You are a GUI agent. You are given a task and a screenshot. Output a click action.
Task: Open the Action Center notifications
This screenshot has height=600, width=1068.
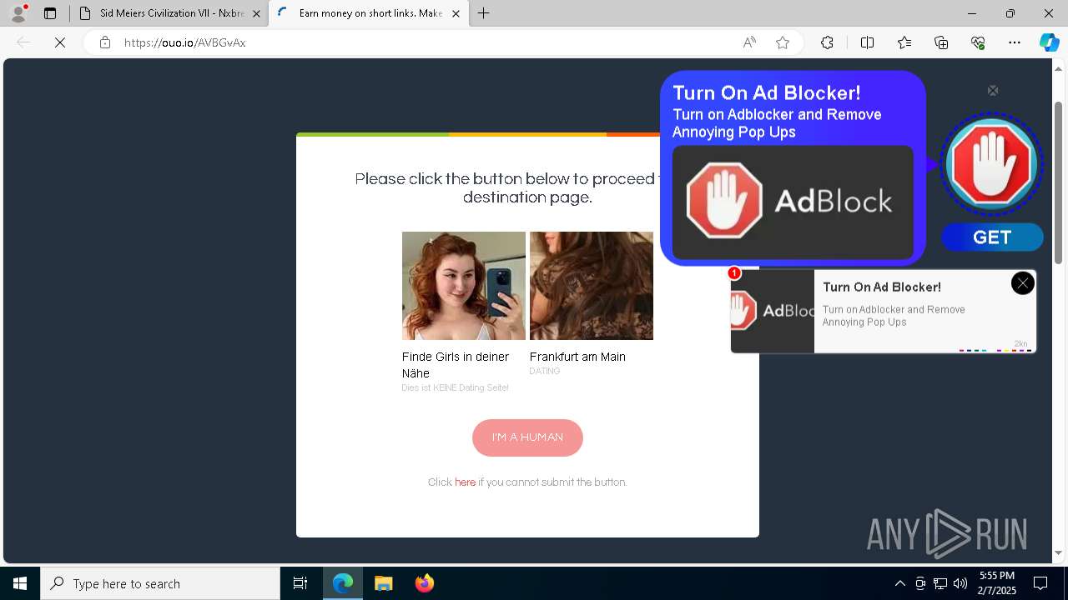[1041, 583]
